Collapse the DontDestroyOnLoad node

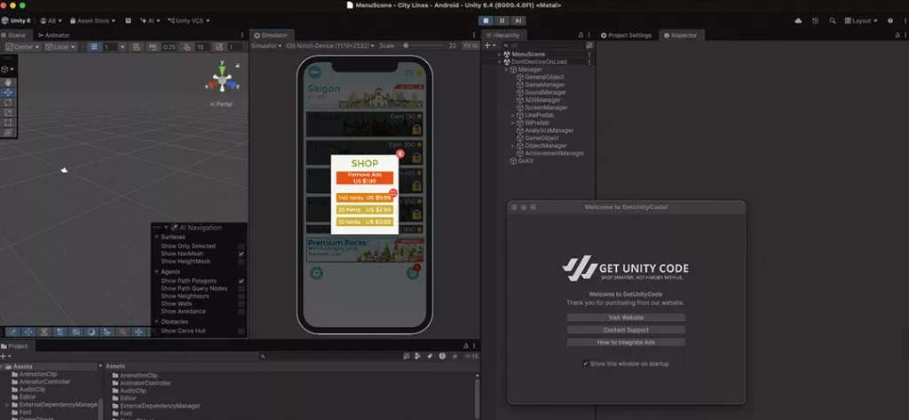[x=500, y=62]
